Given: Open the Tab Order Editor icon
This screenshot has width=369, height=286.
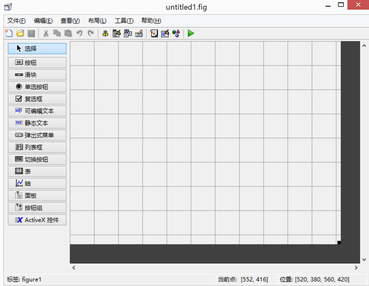Looking at the screenshot, I should pyautogui.click(x=128, y=33).
